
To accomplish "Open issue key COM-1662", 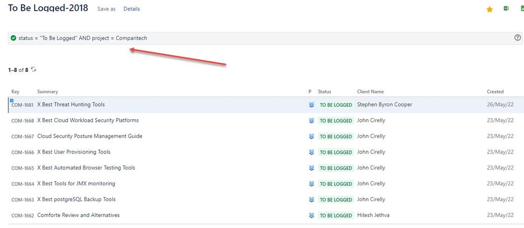I will click(23, 215).
